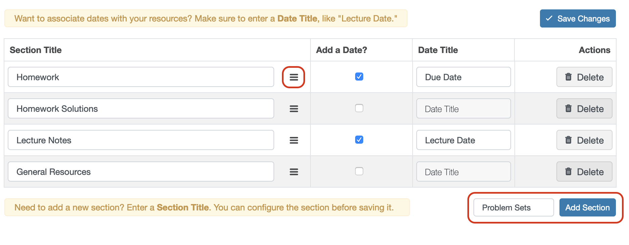Click trash icon for Lecture Notes
629x245 pixels.
[x=568, y=140]
